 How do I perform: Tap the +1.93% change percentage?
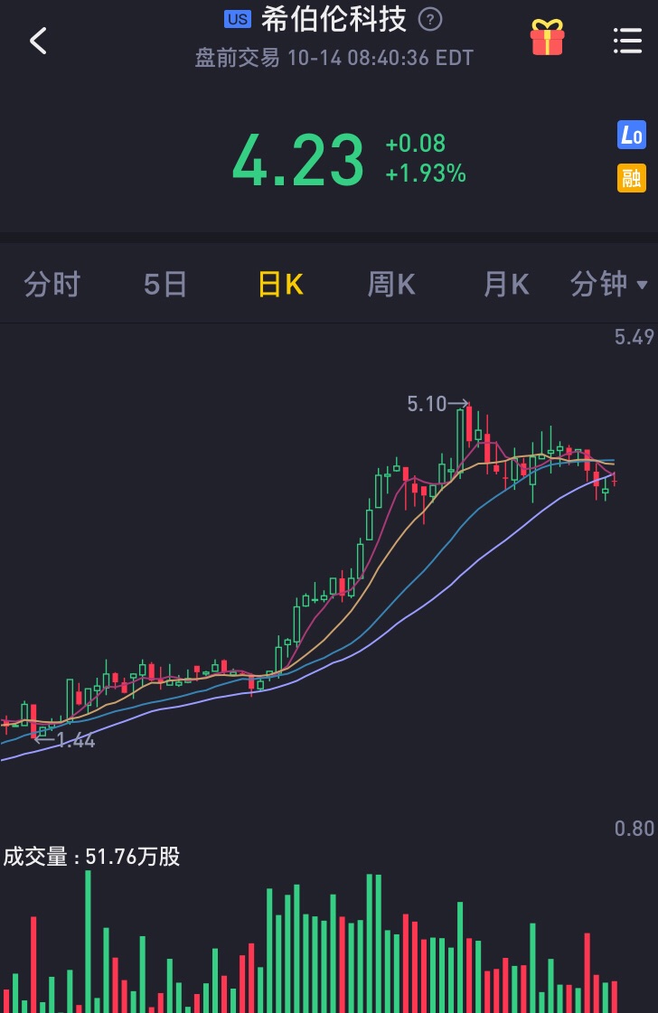point(426,174)
